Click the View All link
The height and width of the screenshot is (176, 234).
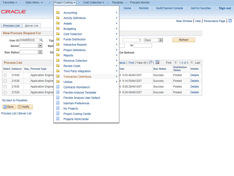pyautogui.click(x=141, y=63)
